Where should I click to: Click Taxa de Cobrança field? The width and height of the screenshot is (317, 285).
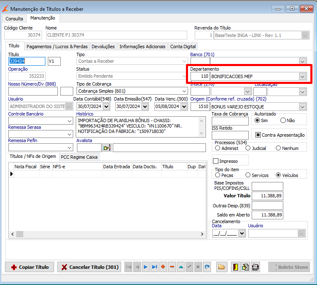(230, 121)
